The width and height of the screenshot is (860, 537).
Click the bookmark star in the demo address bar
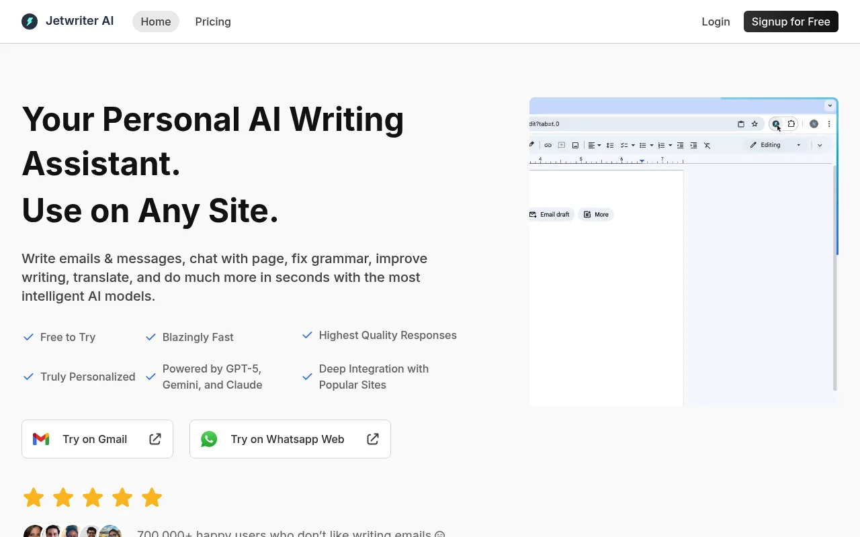point(755,124)
